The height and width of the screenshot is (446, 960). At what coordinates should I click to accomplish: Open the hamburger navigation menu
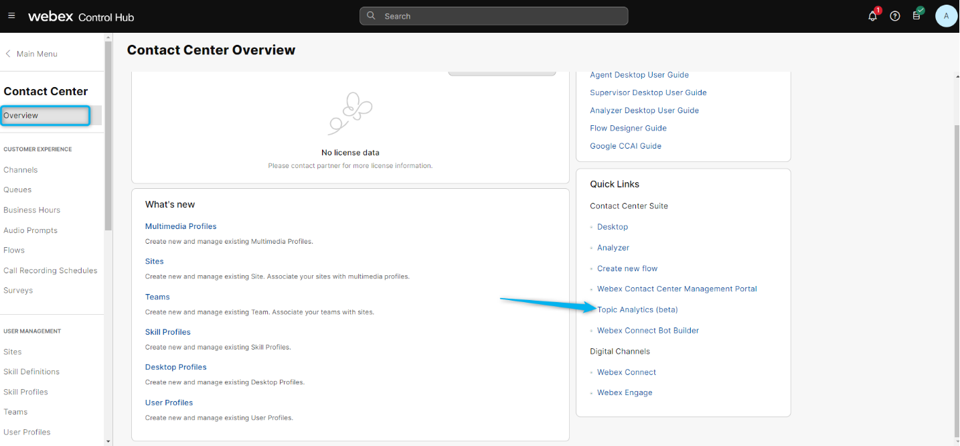pyautogui.click(x=11, y=16)
